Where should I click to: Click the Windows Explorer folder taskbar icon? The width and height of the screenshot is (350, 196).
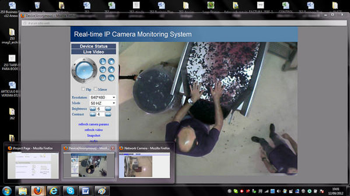coord(22,190)
